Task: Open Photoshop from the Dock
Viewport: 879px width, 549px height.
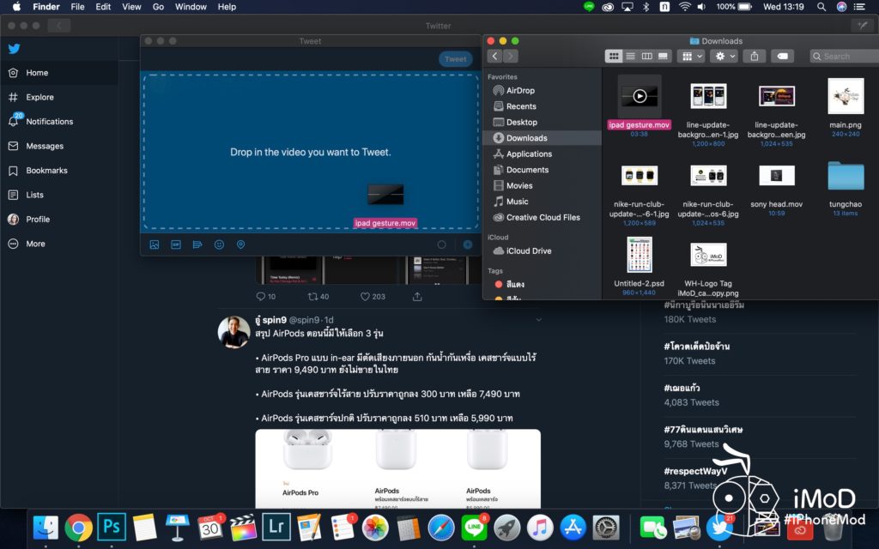Action: click(111, 528)
